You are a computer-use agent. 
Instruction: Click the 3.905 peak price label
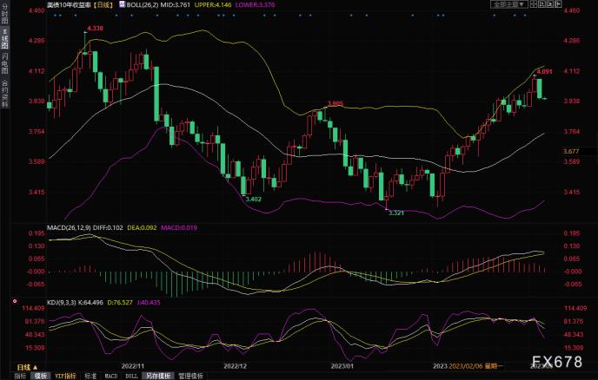pos(336,103)
